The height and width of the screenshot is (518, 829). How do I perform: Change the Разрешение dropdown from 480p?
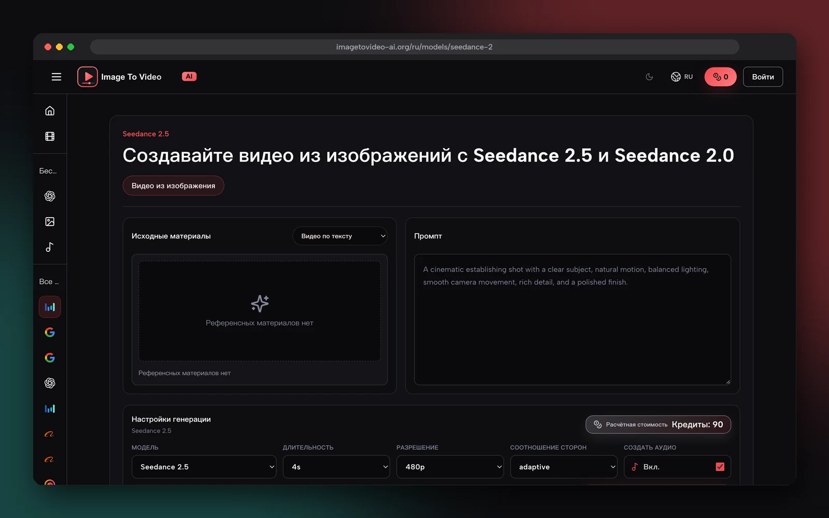[450, 467]
